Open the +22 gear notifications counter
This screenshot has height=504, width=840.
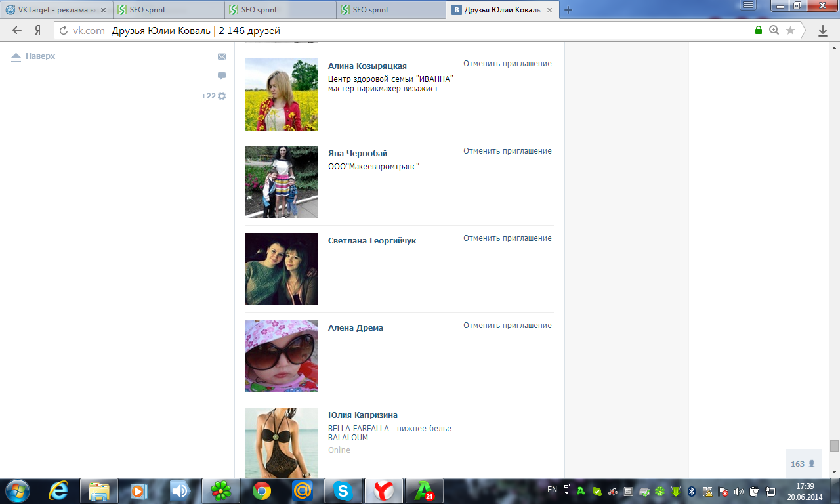tap(213, 96)
